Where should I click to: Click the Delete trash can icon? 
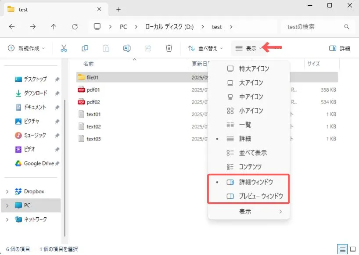[169, 48]
